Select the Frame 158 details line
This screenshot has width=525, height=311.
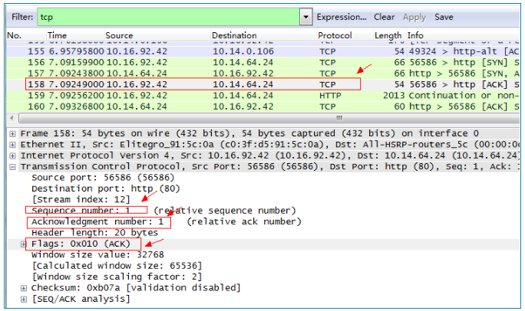(x=249, y=133)
